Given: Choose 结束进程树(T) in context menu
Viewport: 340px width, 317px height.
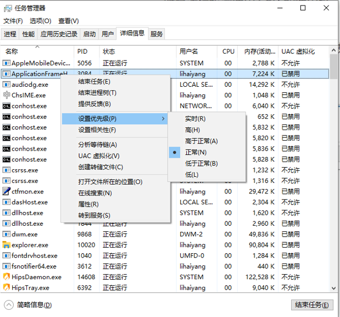Looking at the screenshot, I should coord(115,93).
